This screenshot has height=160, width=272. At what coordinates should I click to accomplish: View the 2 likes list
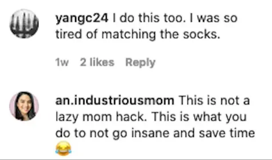pyautogui.click(x=97, y=62)
